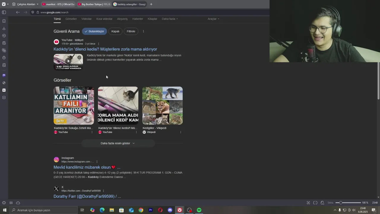Viewport: 380px width, 214px height.
Task: Open Vivaldi menu dropdown arrow
Action: coord(8,4)
